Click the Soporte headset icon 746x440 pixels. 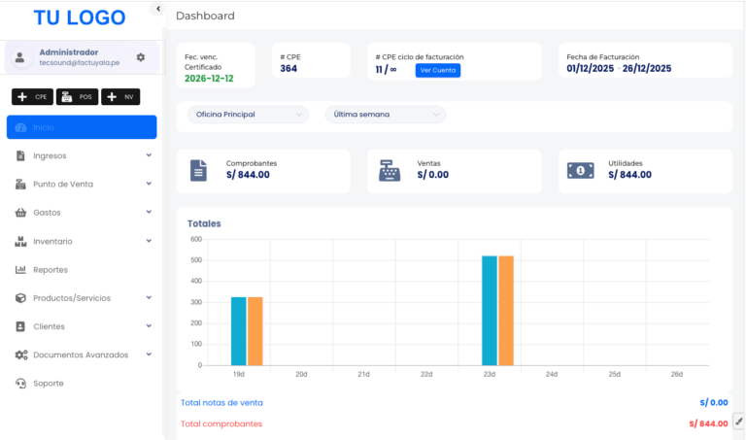(21, 384)
